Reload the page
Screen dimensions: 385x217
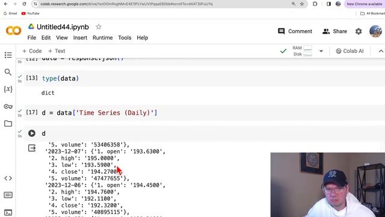(x=24, y=4)
